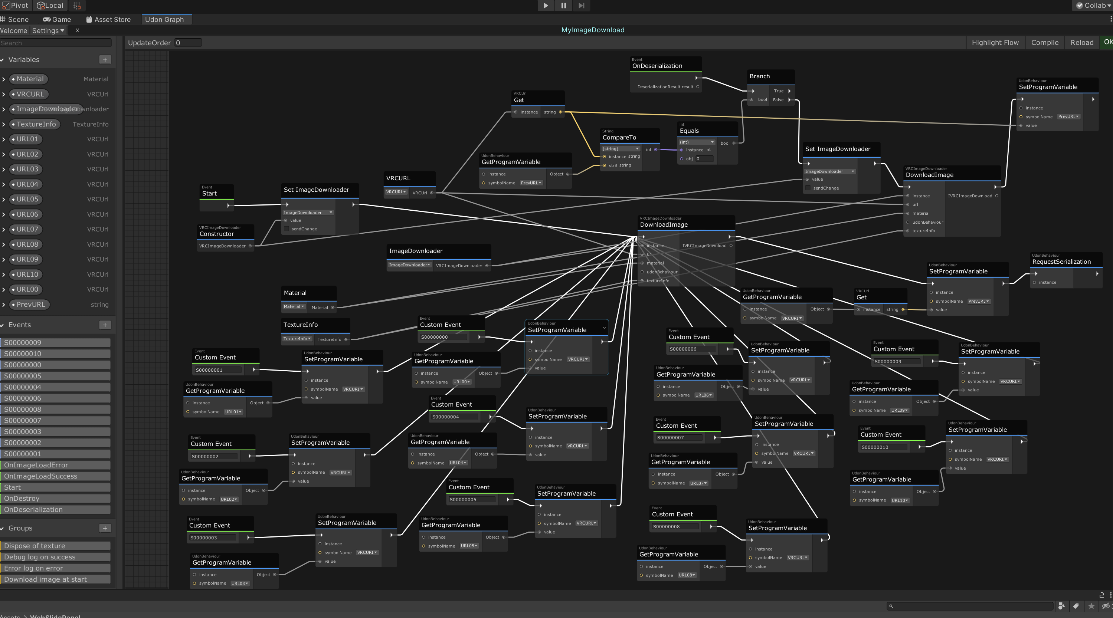Click the Compile button
The image size is (1113, 618).
point(1045,42)
